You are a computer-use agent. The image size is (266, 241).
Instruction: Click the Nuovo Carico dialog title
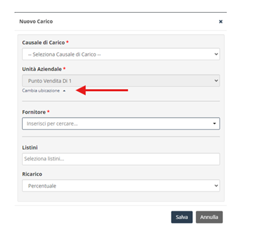(x=36, y=22)
